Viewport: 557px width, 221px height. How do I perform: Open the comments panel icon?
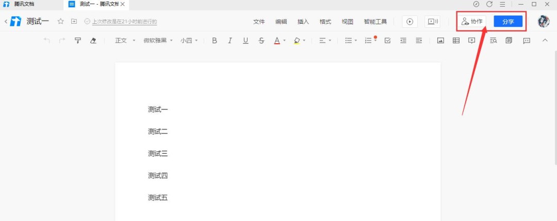click(x=527, y=41)
